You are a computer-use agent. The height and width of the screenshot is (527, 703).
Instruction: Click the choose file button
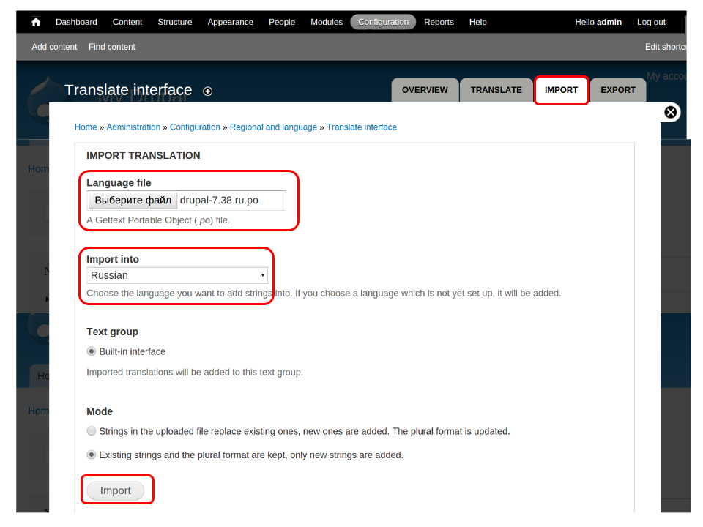click(133, 201)
